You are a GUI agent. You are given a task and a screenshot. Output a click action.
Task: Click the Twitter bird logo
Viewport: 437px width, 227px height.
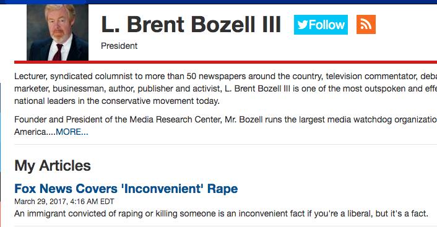(303, 25)
